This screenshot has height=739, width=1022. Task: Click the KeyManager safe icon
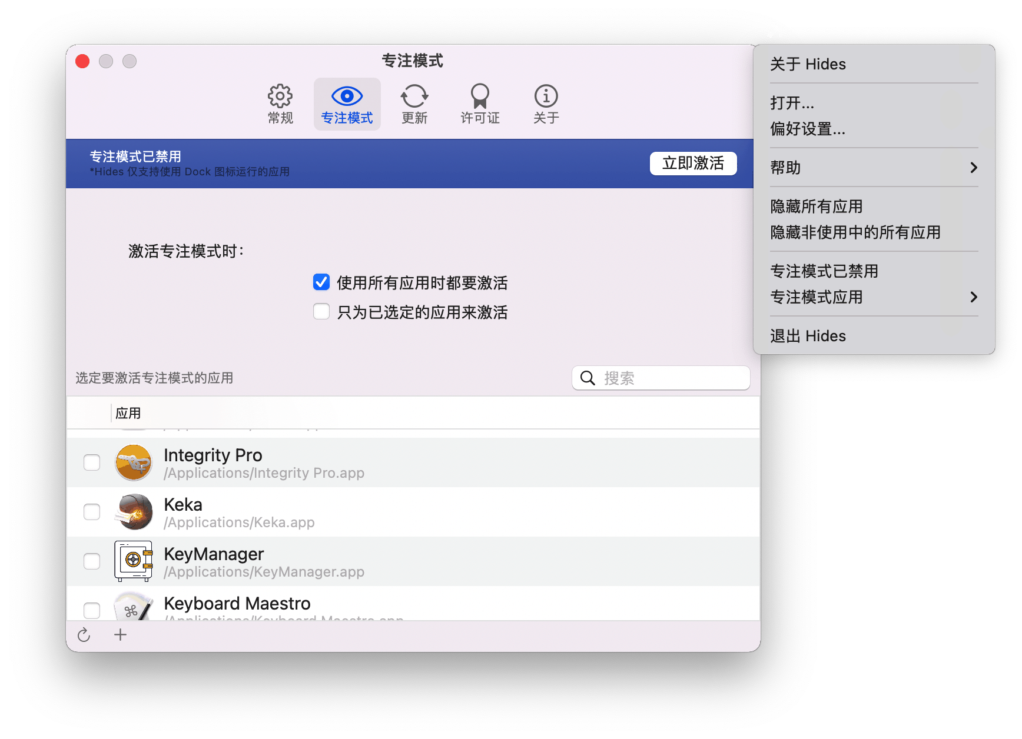point(134,561)
